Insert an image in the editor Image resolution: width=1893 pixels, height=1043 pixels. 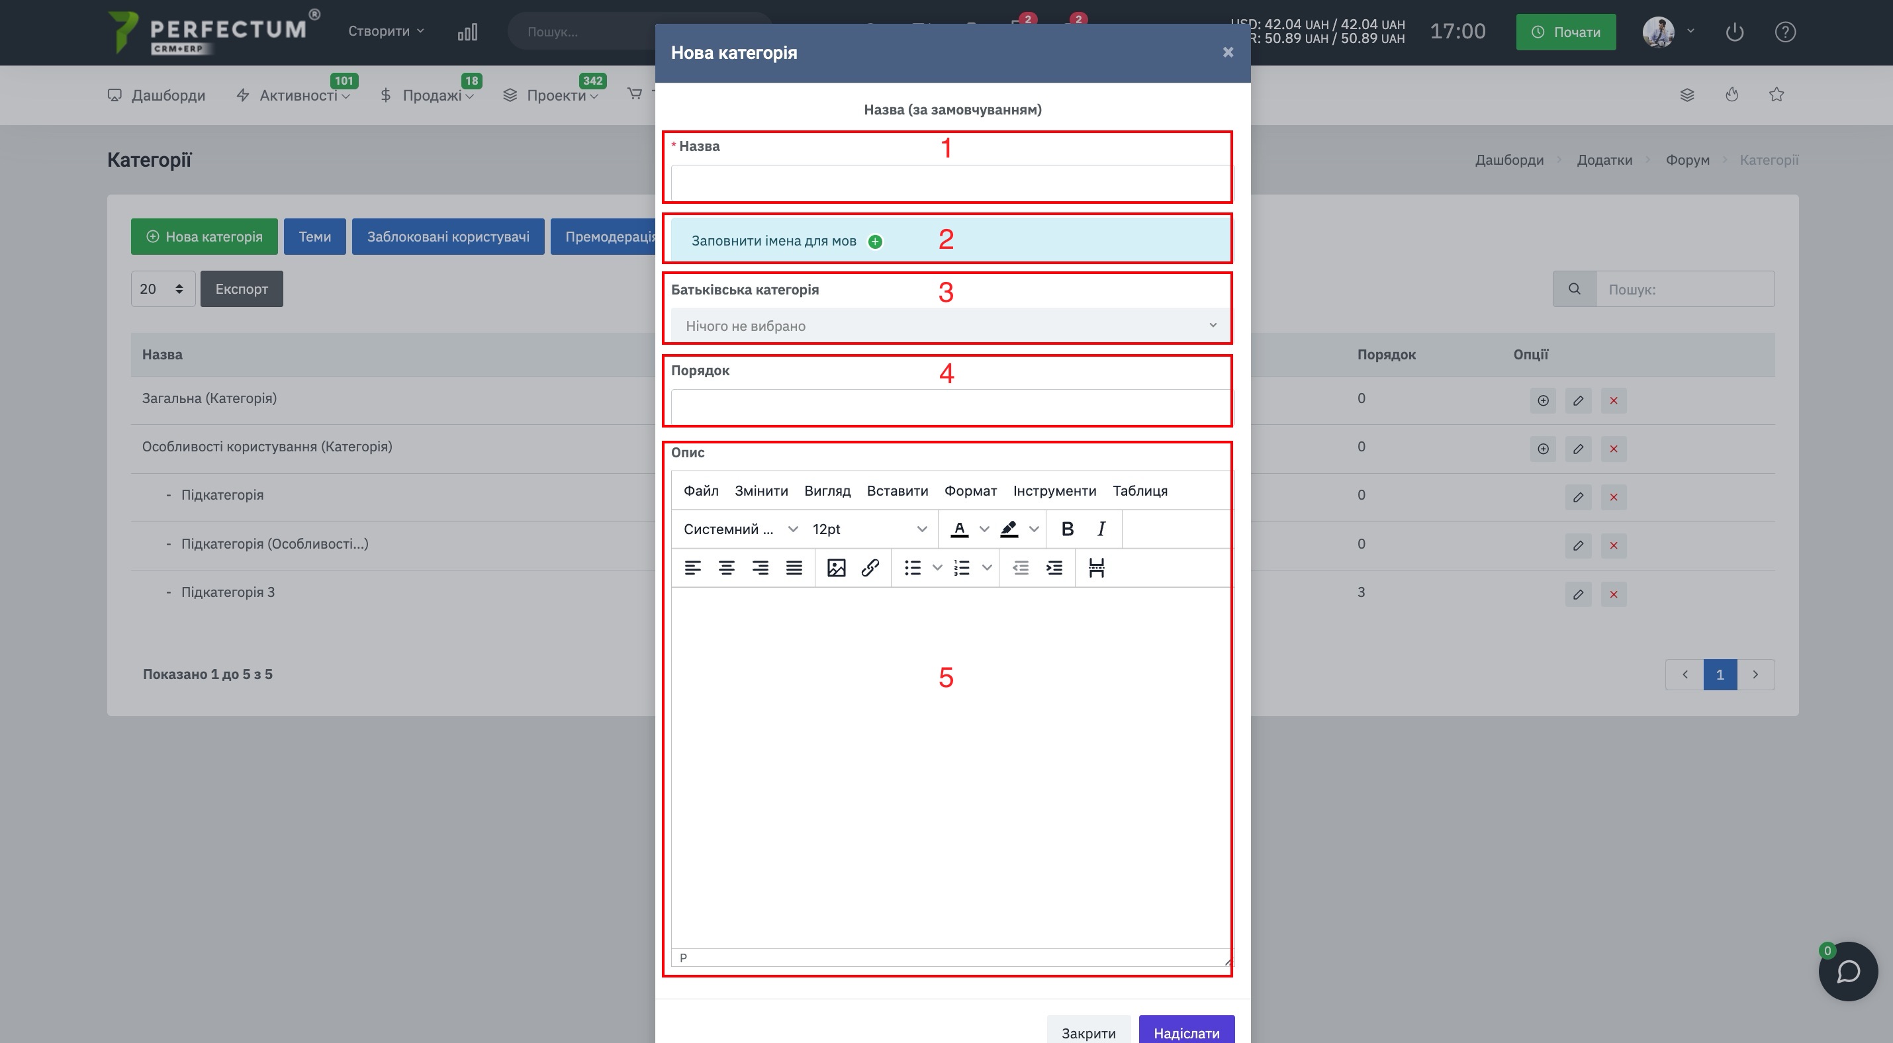835,568
